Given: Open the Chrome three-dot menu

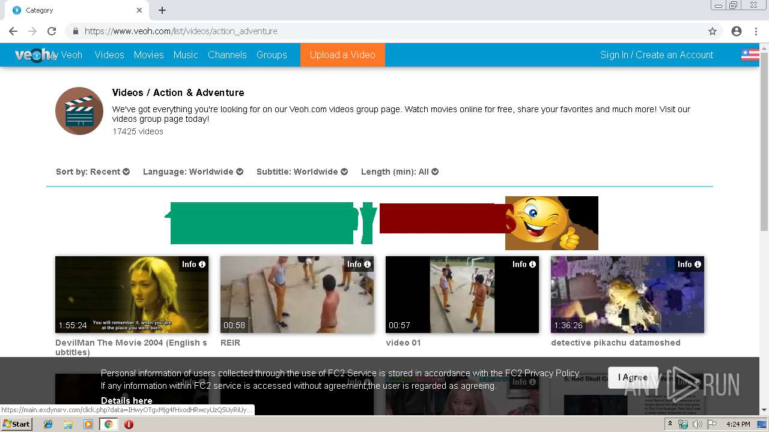Looking at the screenshot, I should (x=756, y=31).
